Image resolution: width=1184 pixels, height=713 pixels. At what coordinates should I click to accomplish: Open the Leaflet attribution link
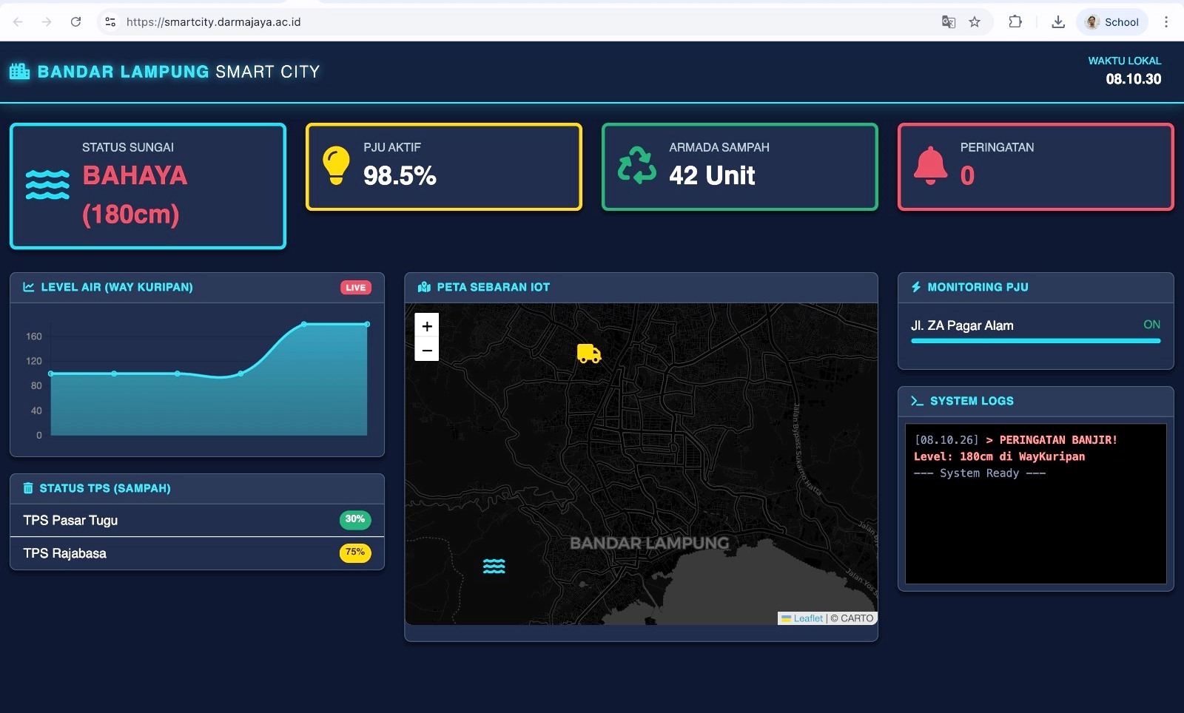pos(807,618)
